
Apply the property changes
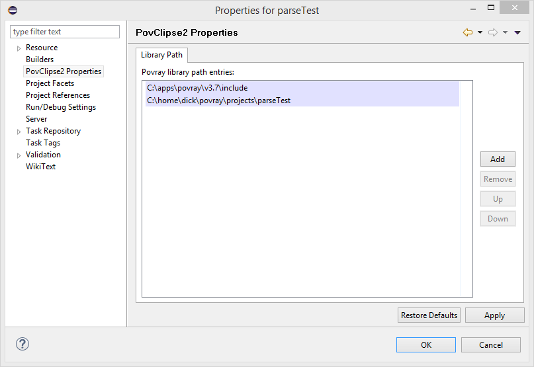pyautogui.click(x=494, y=315)
